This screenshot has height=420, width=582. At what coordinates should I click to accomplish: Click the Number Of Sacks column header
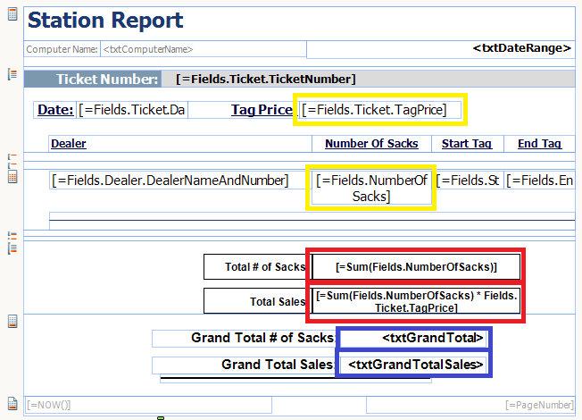(x=371, y=144)
